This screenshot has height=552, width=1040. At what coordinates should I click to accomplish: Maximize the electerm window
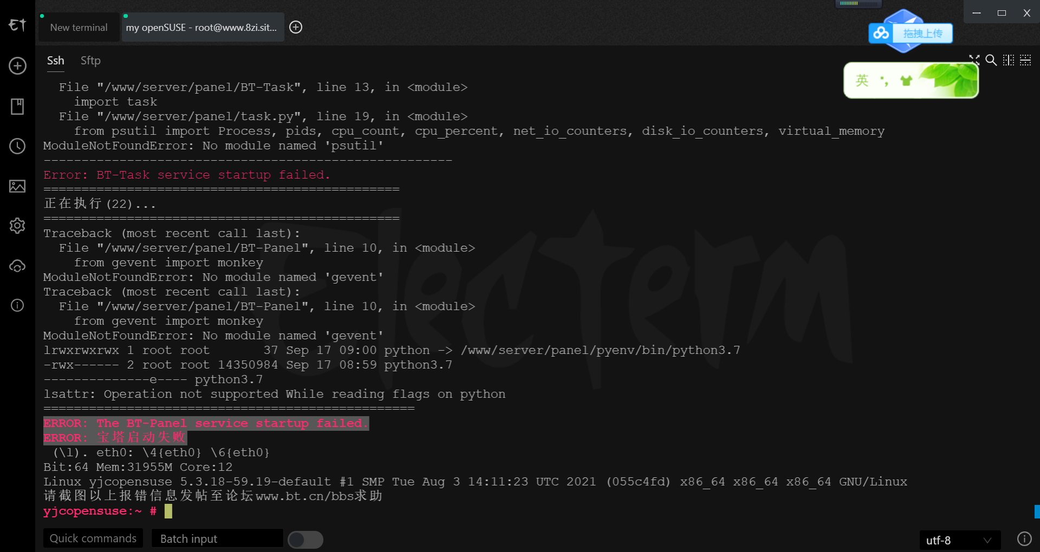1002,13
